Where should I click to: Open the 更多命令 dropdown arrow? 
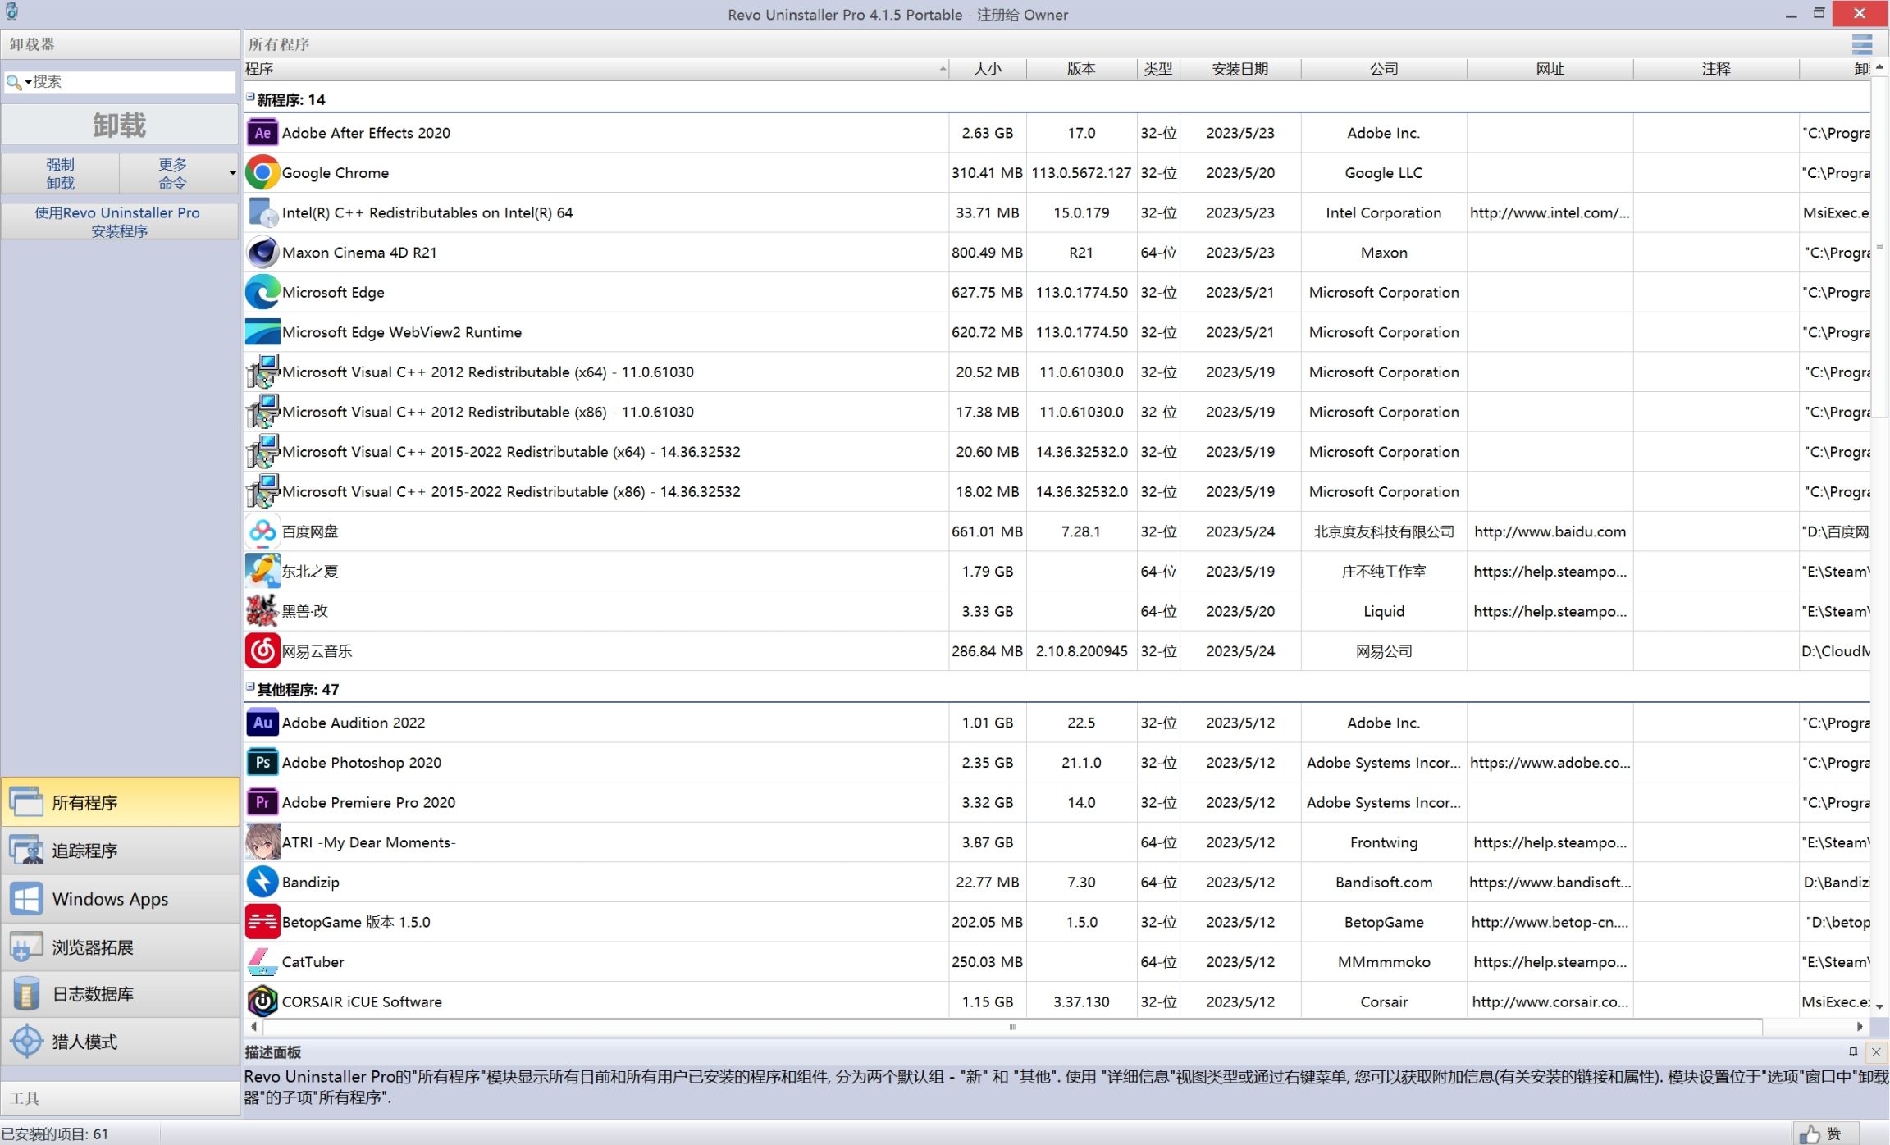coord(232,173)
